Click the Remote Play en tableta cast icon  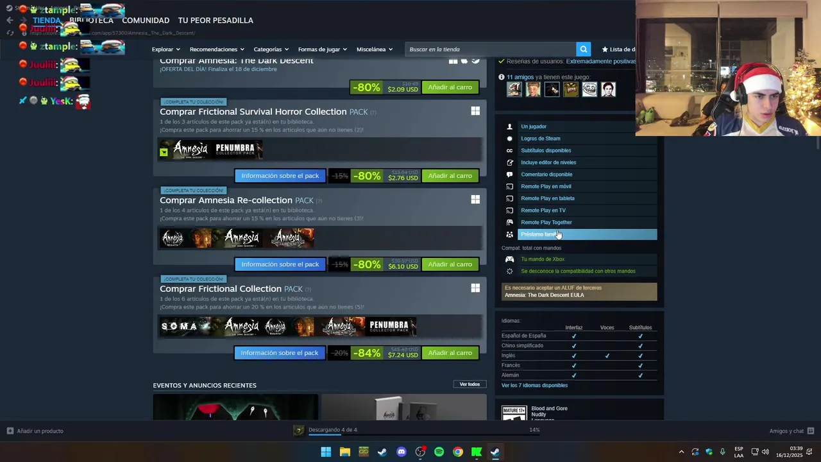(x=510, y=198)
